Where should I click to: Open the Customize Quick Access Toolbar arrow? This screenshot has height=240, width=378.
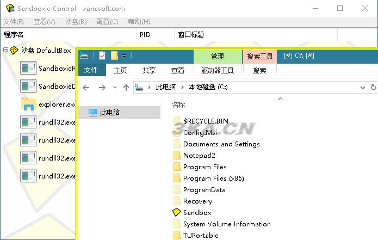pyautogui.click(x=124, y=56)
